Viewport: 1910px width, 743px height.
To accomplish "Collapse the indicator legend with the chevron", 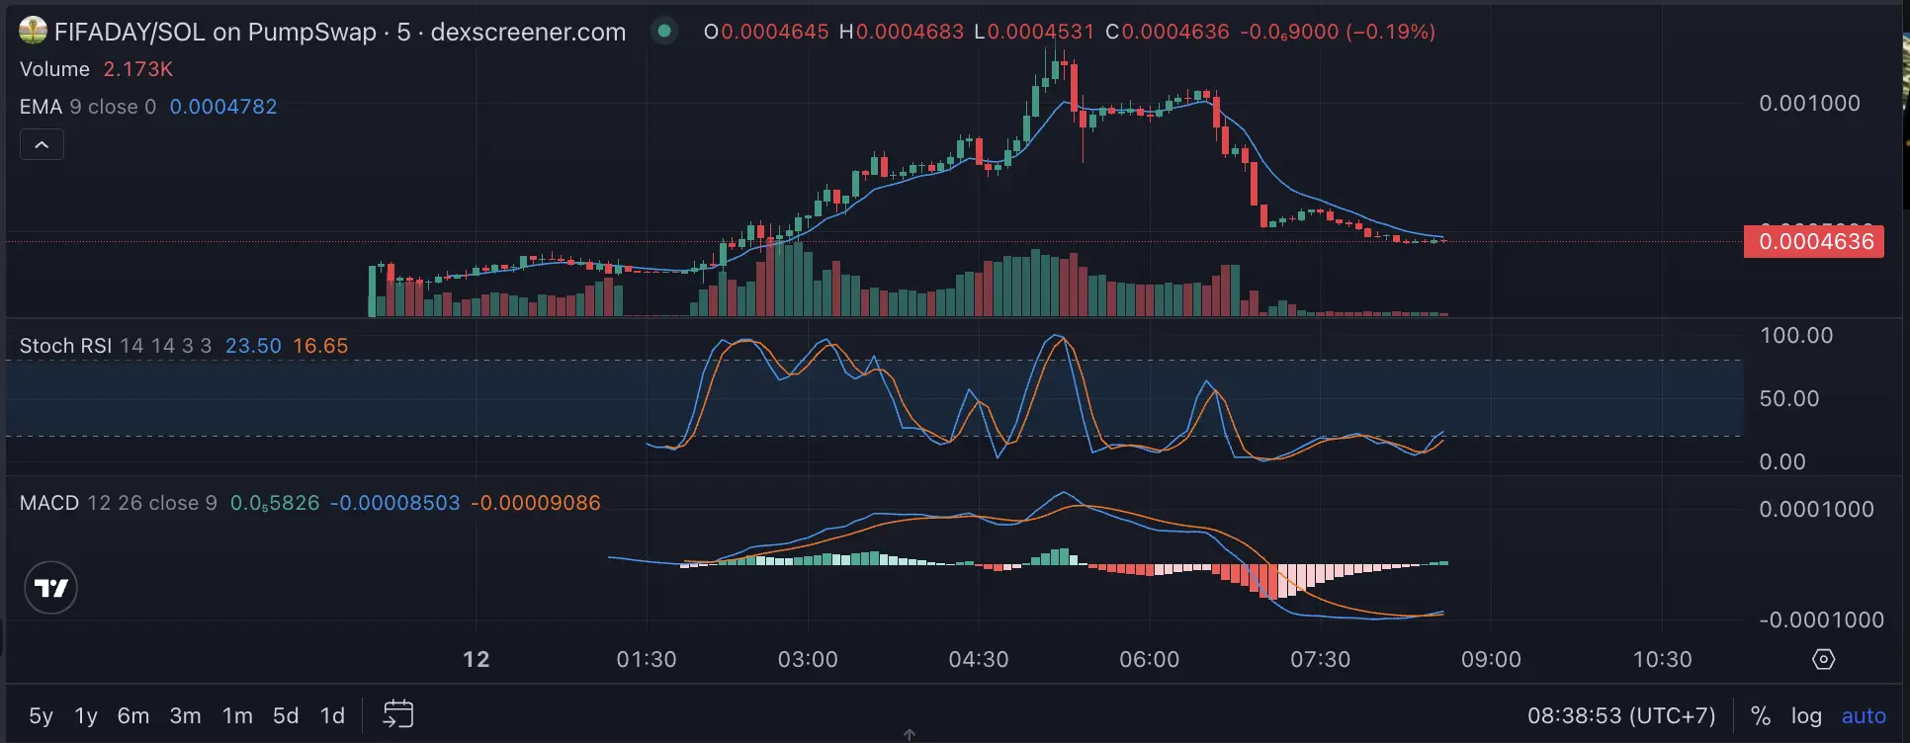I will [42, 144].
